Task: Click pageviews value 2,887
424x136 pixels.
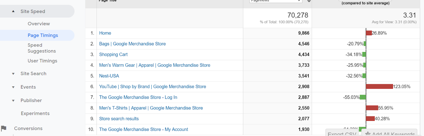Action: click(x=304, y=97)
